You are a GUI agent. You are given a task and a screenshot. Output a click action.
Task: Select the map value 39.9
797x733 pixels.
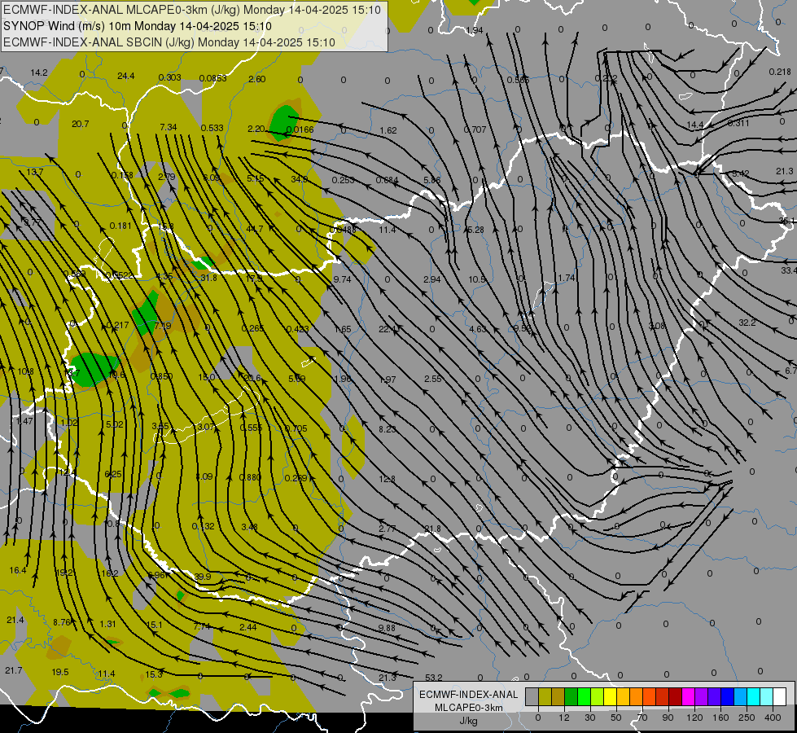pos(203,577)
